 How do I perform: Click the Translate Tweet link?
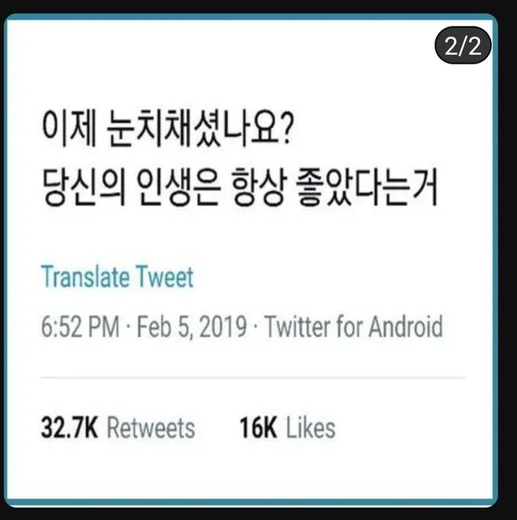tap(117, 279)
